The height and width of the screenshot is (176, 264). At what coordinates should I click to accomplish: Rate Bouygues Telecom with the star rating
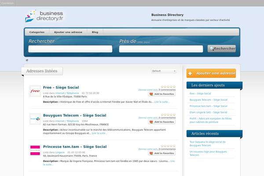pyautogui.click(x=168, y=115)
